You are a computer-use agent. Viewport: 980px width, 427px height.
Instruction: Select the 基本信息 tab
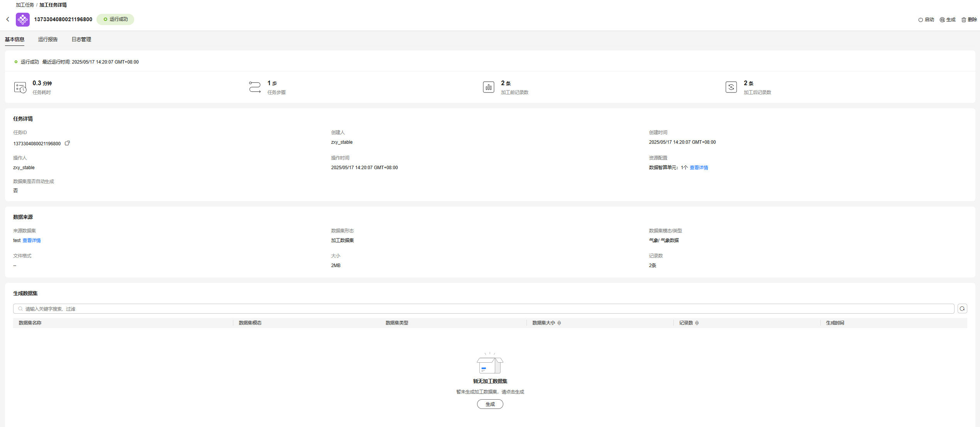15,39
